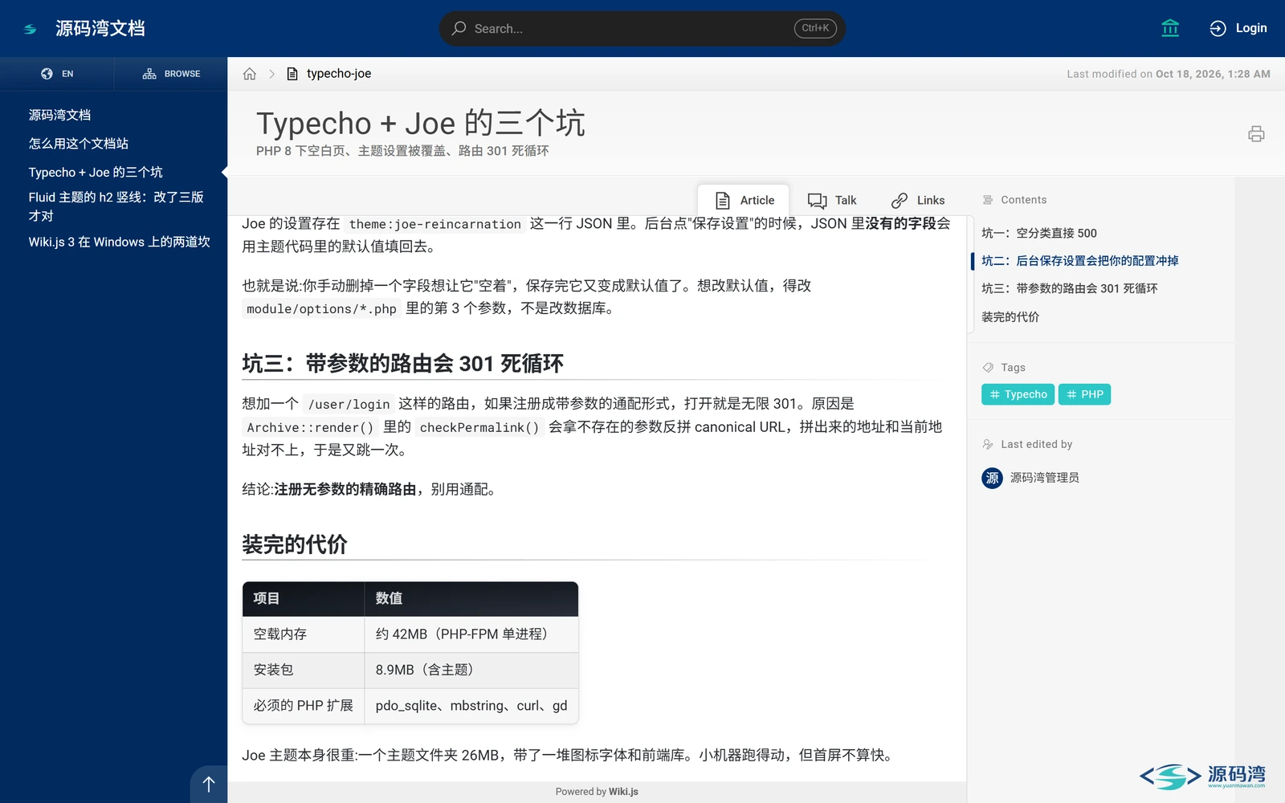This screenshot has height=803, width=1285.
Task: Click the magnifier search icon
Action: [459, 29]
